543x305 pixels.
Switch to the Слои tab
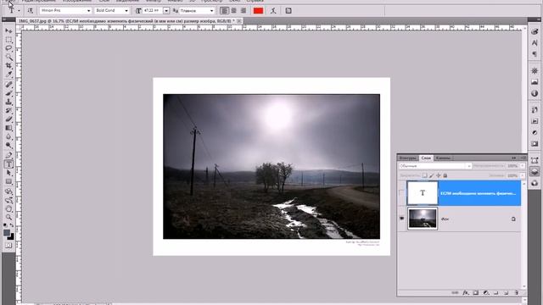pos(426,158)
